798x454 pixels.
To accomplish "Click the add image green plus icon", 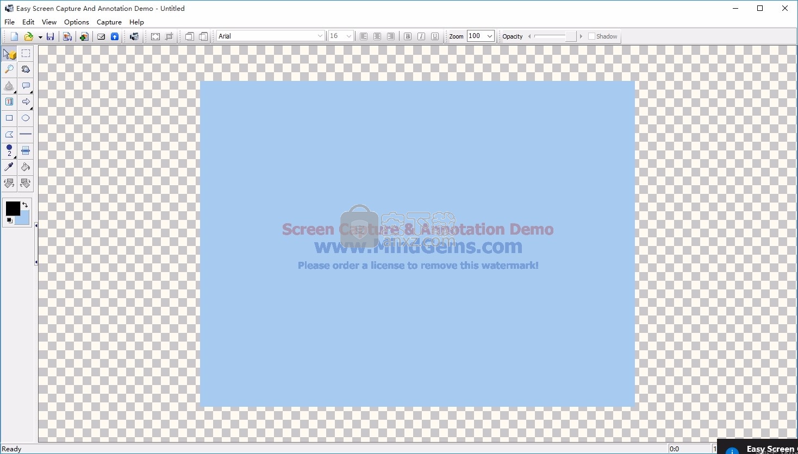I will (x=84, y=36).
